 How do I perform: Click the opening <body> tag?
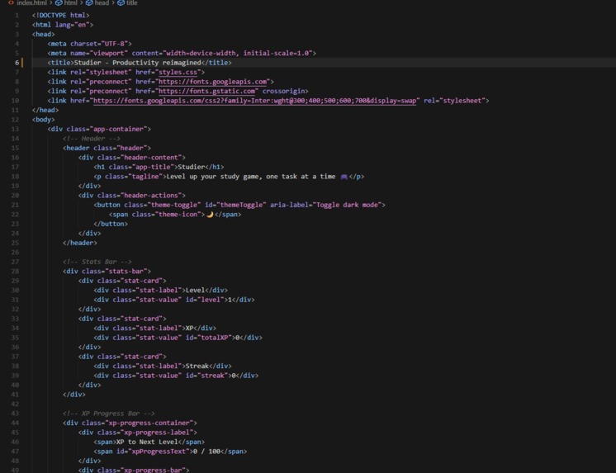point(43,120)
